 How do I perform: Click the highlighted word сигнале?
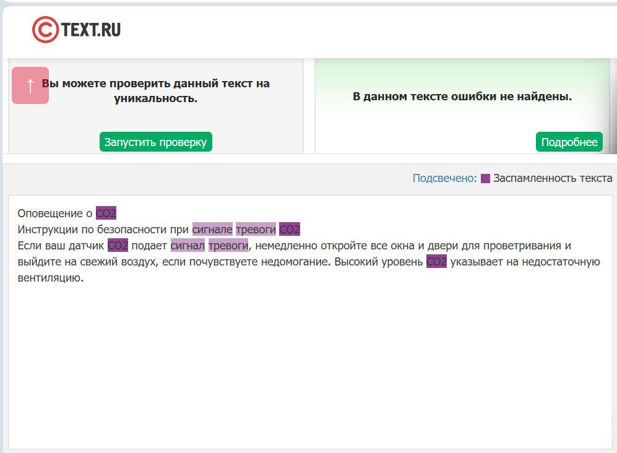(x=212, y=230)
